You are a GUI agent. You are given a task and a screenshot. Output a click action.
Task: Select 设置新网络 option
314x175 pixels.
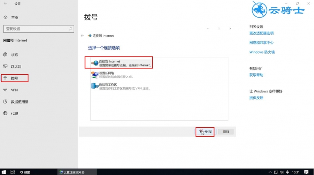[x=112, y=75]
